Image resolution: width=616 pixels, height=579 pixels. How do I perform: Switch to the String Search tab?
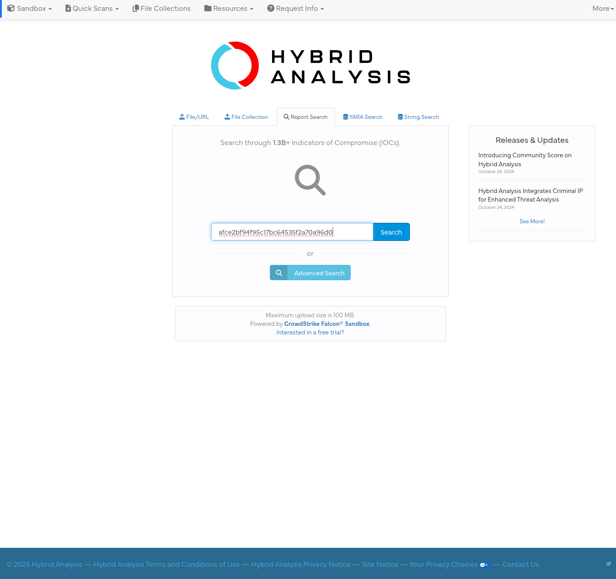[x=418, y=117]
